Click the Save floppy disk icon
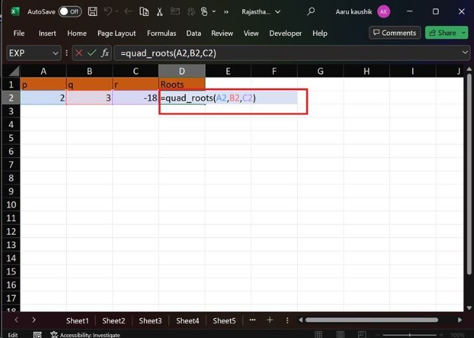Image resolution: width=474 pixels, height=338 pixels. [x=93, y=12]
